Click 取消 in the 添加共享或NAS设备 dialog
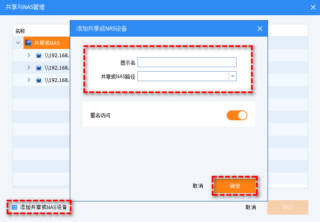 point(198,186)
